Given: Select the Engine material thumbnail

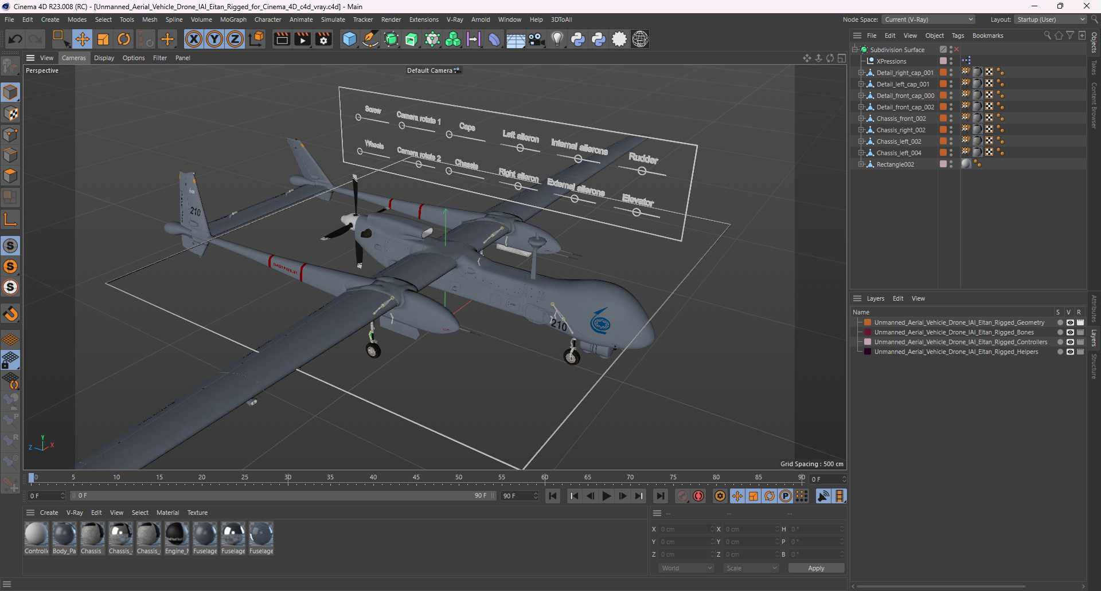Looking at the screenshot, I should click(x=176, y=538).
